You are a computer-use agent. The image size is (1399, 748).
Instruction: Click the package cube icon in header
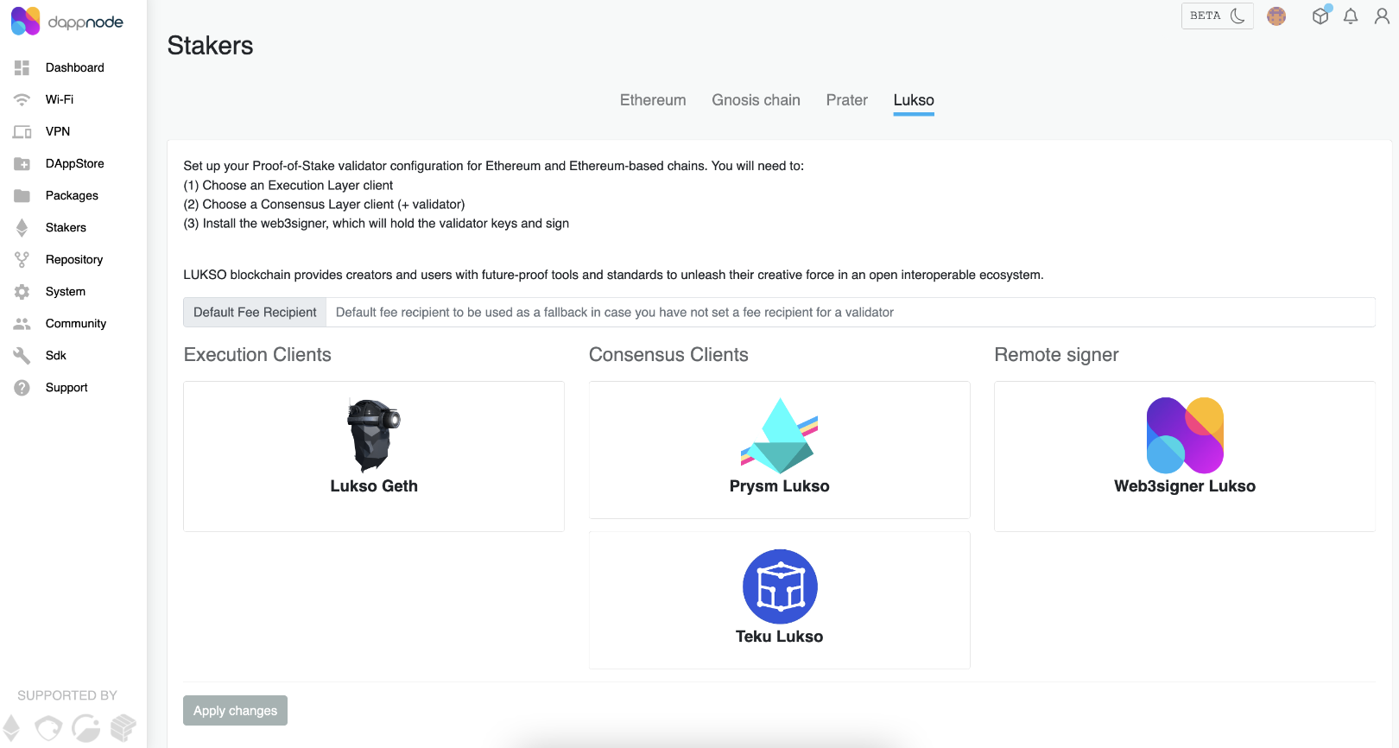tap(1320, 16)
